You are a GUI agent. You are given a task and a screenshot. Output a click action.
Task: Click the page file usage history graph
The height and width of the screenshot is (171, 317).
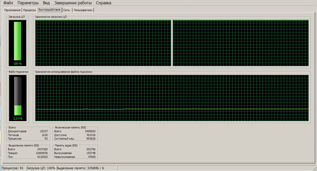pos(172,98)
